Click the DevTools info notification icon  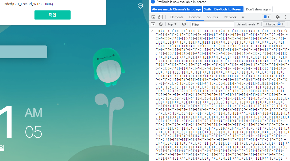[153, 2]
